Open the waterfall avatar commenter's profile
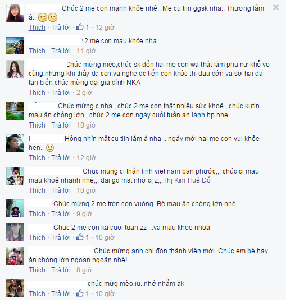 pyautogui.click(x=15, y=111)
